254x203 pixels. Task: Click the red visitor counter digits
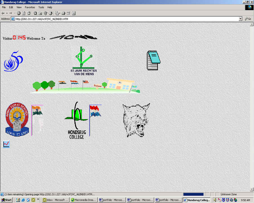coord(19,37)
